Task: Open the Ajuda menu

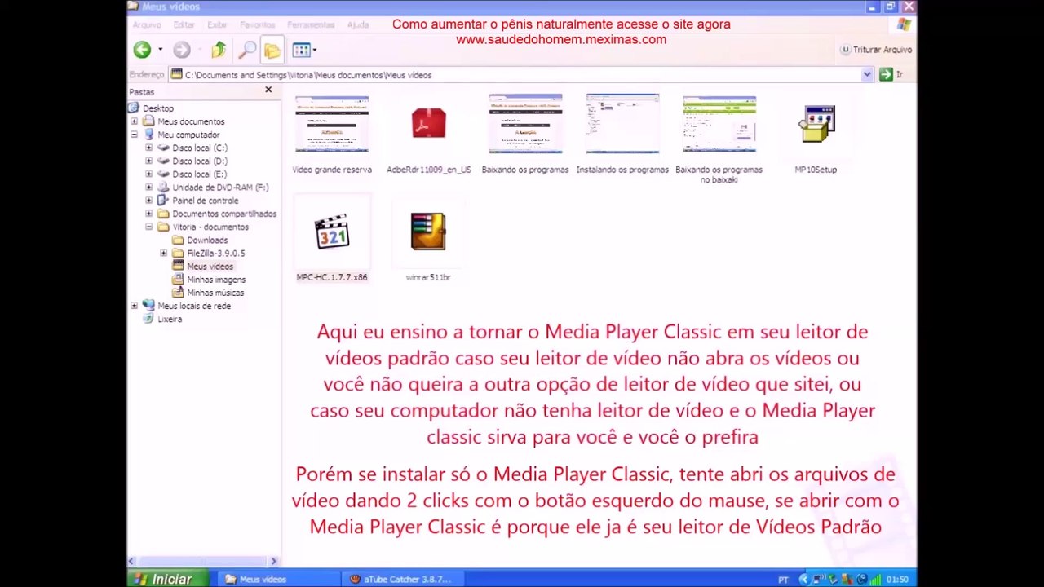Action: 358,25
